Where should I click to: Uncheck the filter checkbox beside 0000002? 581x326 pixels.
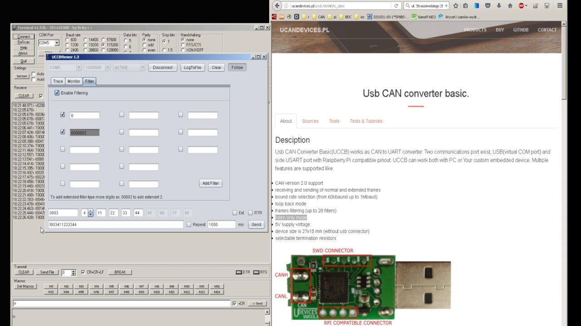coord(63,132)
